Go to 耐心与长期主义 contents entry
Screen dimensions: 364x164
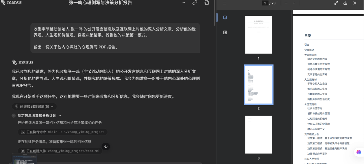(316, 129)
